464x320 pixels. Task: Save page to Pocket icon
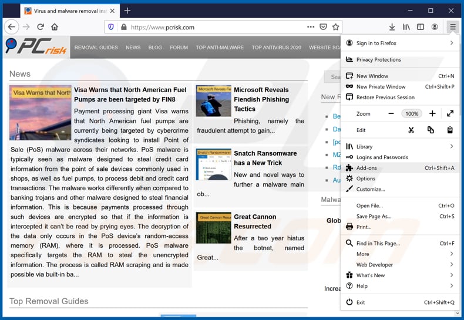[x=323, y=27]
